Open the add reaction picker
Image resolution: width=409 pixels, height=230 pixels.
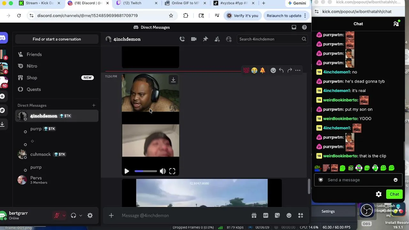pyautogui.click(x=273, y=70)
